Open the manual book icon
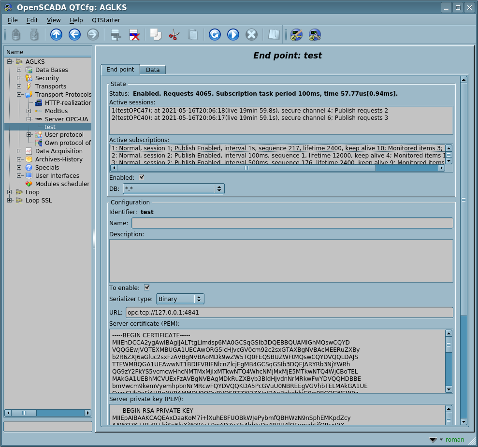 [274, 34]
